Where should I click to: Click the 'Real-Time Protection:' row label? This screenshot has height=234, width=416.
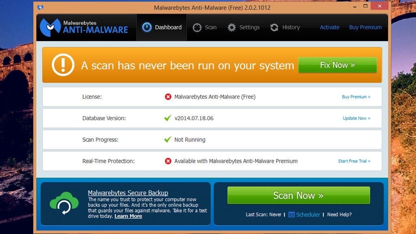[108, 161]
